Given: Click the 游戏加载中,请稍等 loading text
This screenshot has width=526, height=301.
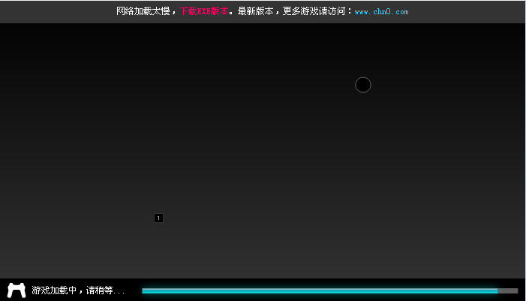Looking at the screenshot, I should tap(78, 290).
